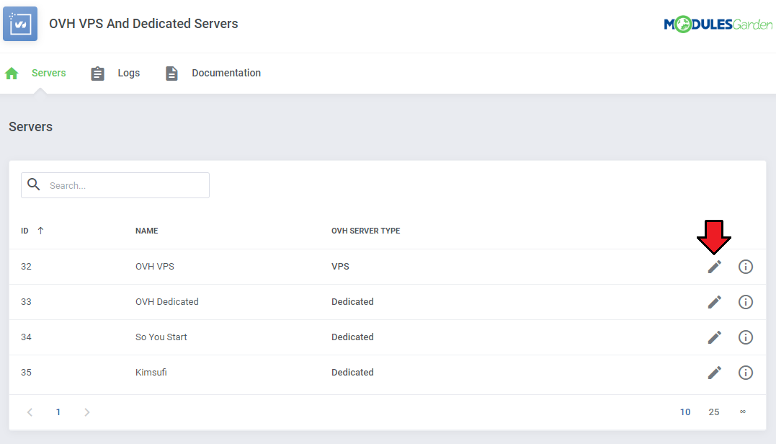Image resolution: width=776 pixels, height=444 pixels.
Task: Open info for Kimsufi server
Action: tap(745, 372)
